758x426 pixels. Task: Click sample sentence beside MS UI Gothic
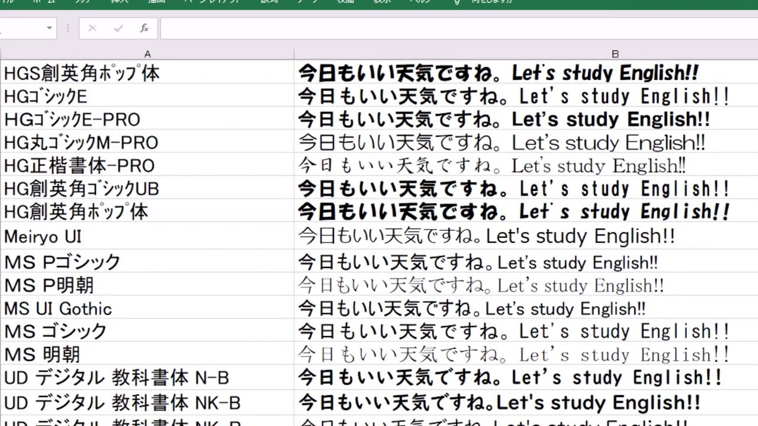[x=472, y=308]
